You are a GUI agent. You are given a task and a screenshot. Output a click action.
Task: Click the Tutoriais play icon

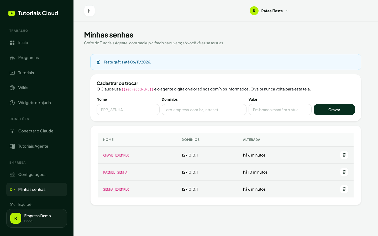coord(12,73)
